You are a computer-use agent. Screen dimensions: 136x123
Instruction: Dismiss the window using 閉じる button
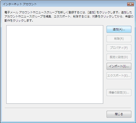click(x=119, y=114)
